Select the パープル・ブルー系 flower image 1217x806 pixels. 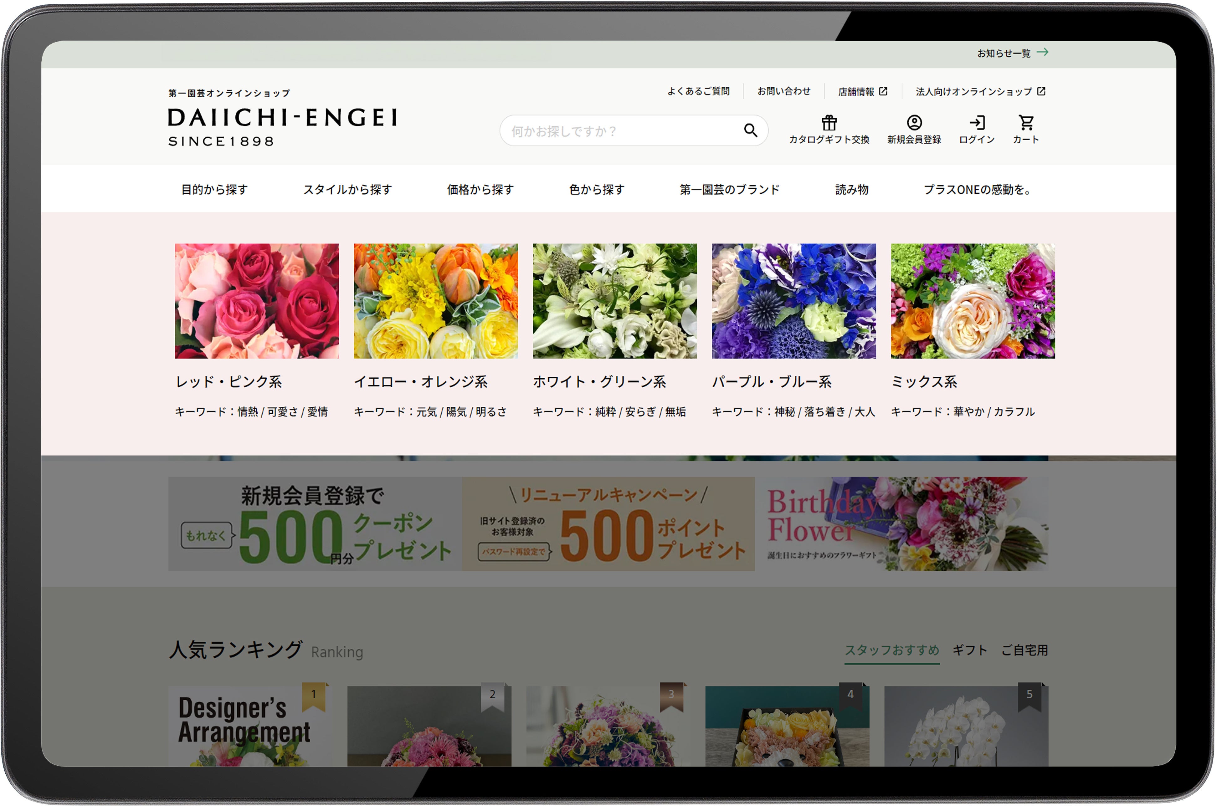point(793,301)
